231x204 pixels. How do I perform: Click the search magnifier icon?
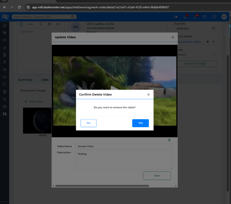coord(73,17)
